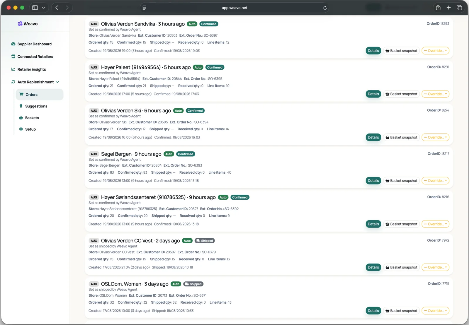This screenshot has width=469, height=325.
Task: Click the Auto Replenishment refresh icon
Action: (x=13, y=82)
